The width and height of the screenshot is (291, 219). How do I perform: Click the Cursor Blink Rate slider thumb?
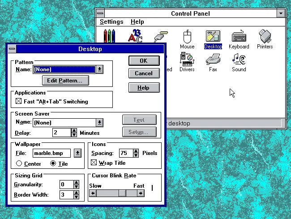pos(122,193)
